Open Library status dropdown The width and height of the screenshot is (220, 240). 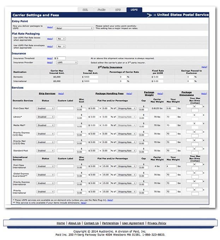[46, 117]
